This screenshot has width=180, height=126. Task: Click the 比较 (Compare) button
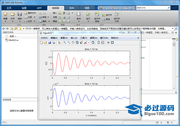point(30,17)
